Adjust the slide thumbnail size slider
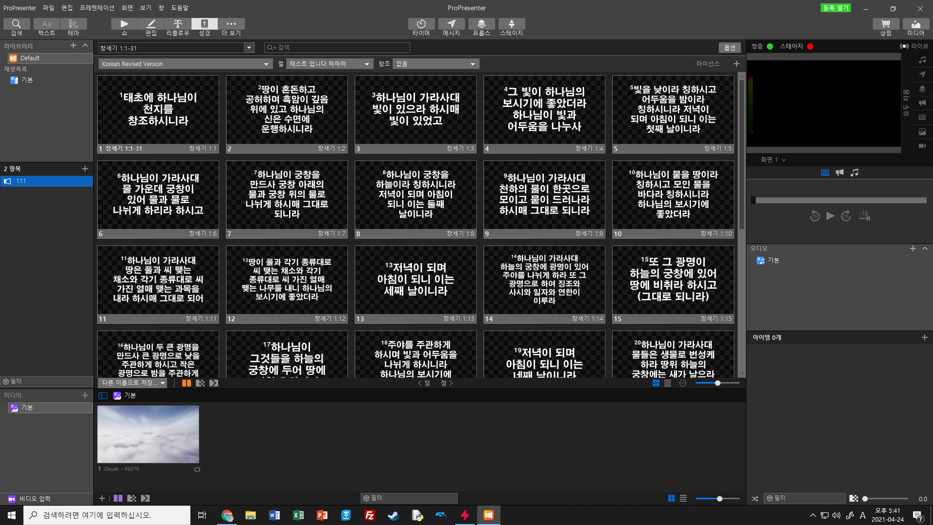Screen dimensions: 933x525 click(717, 384)
